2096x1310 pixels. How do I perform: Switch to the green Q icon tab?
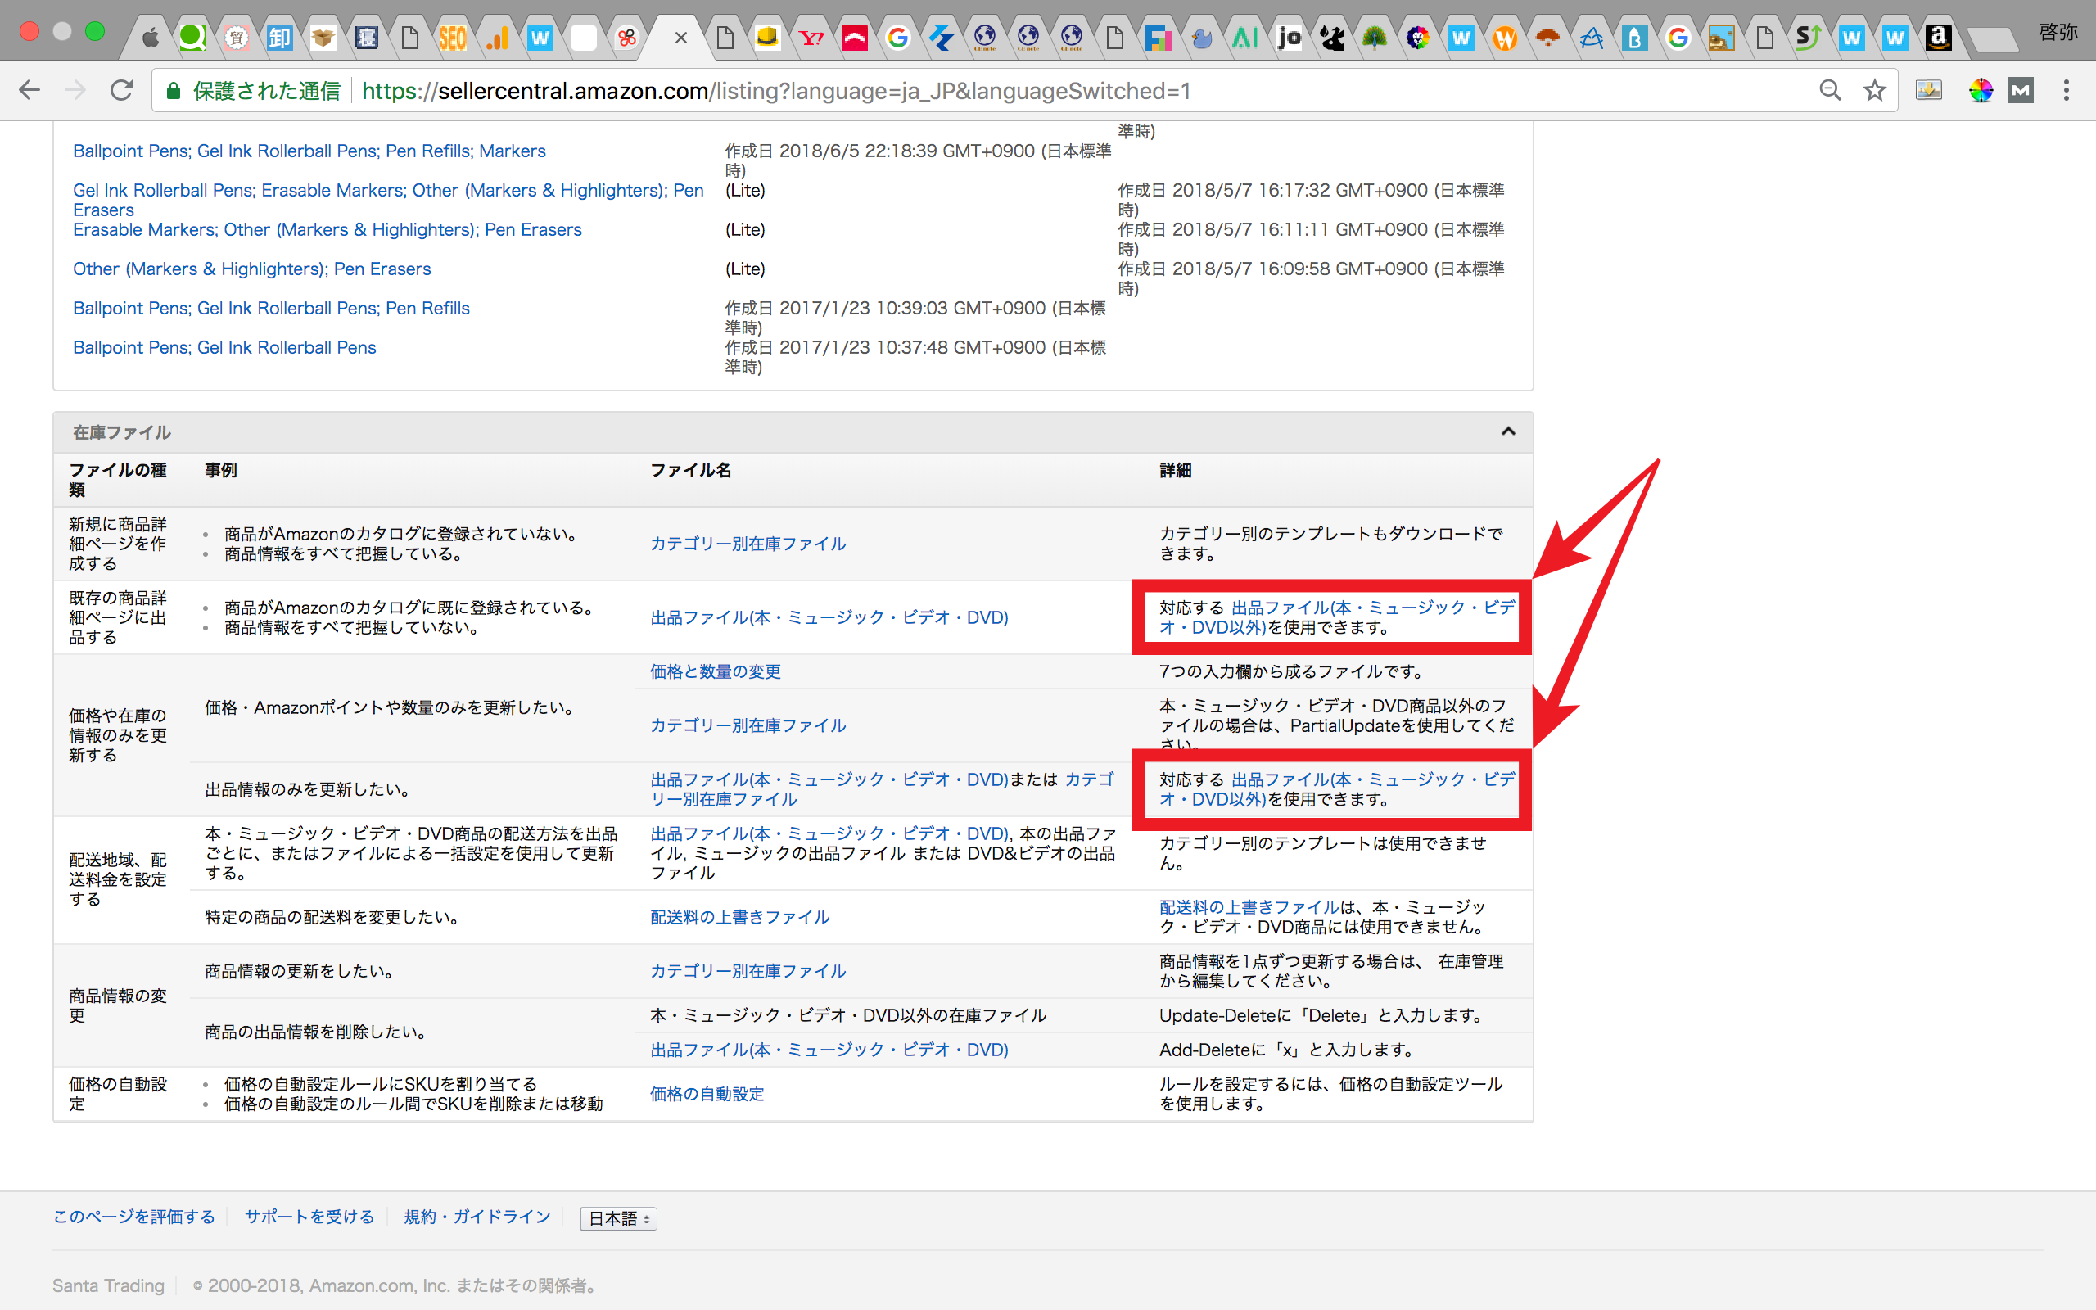192,38
